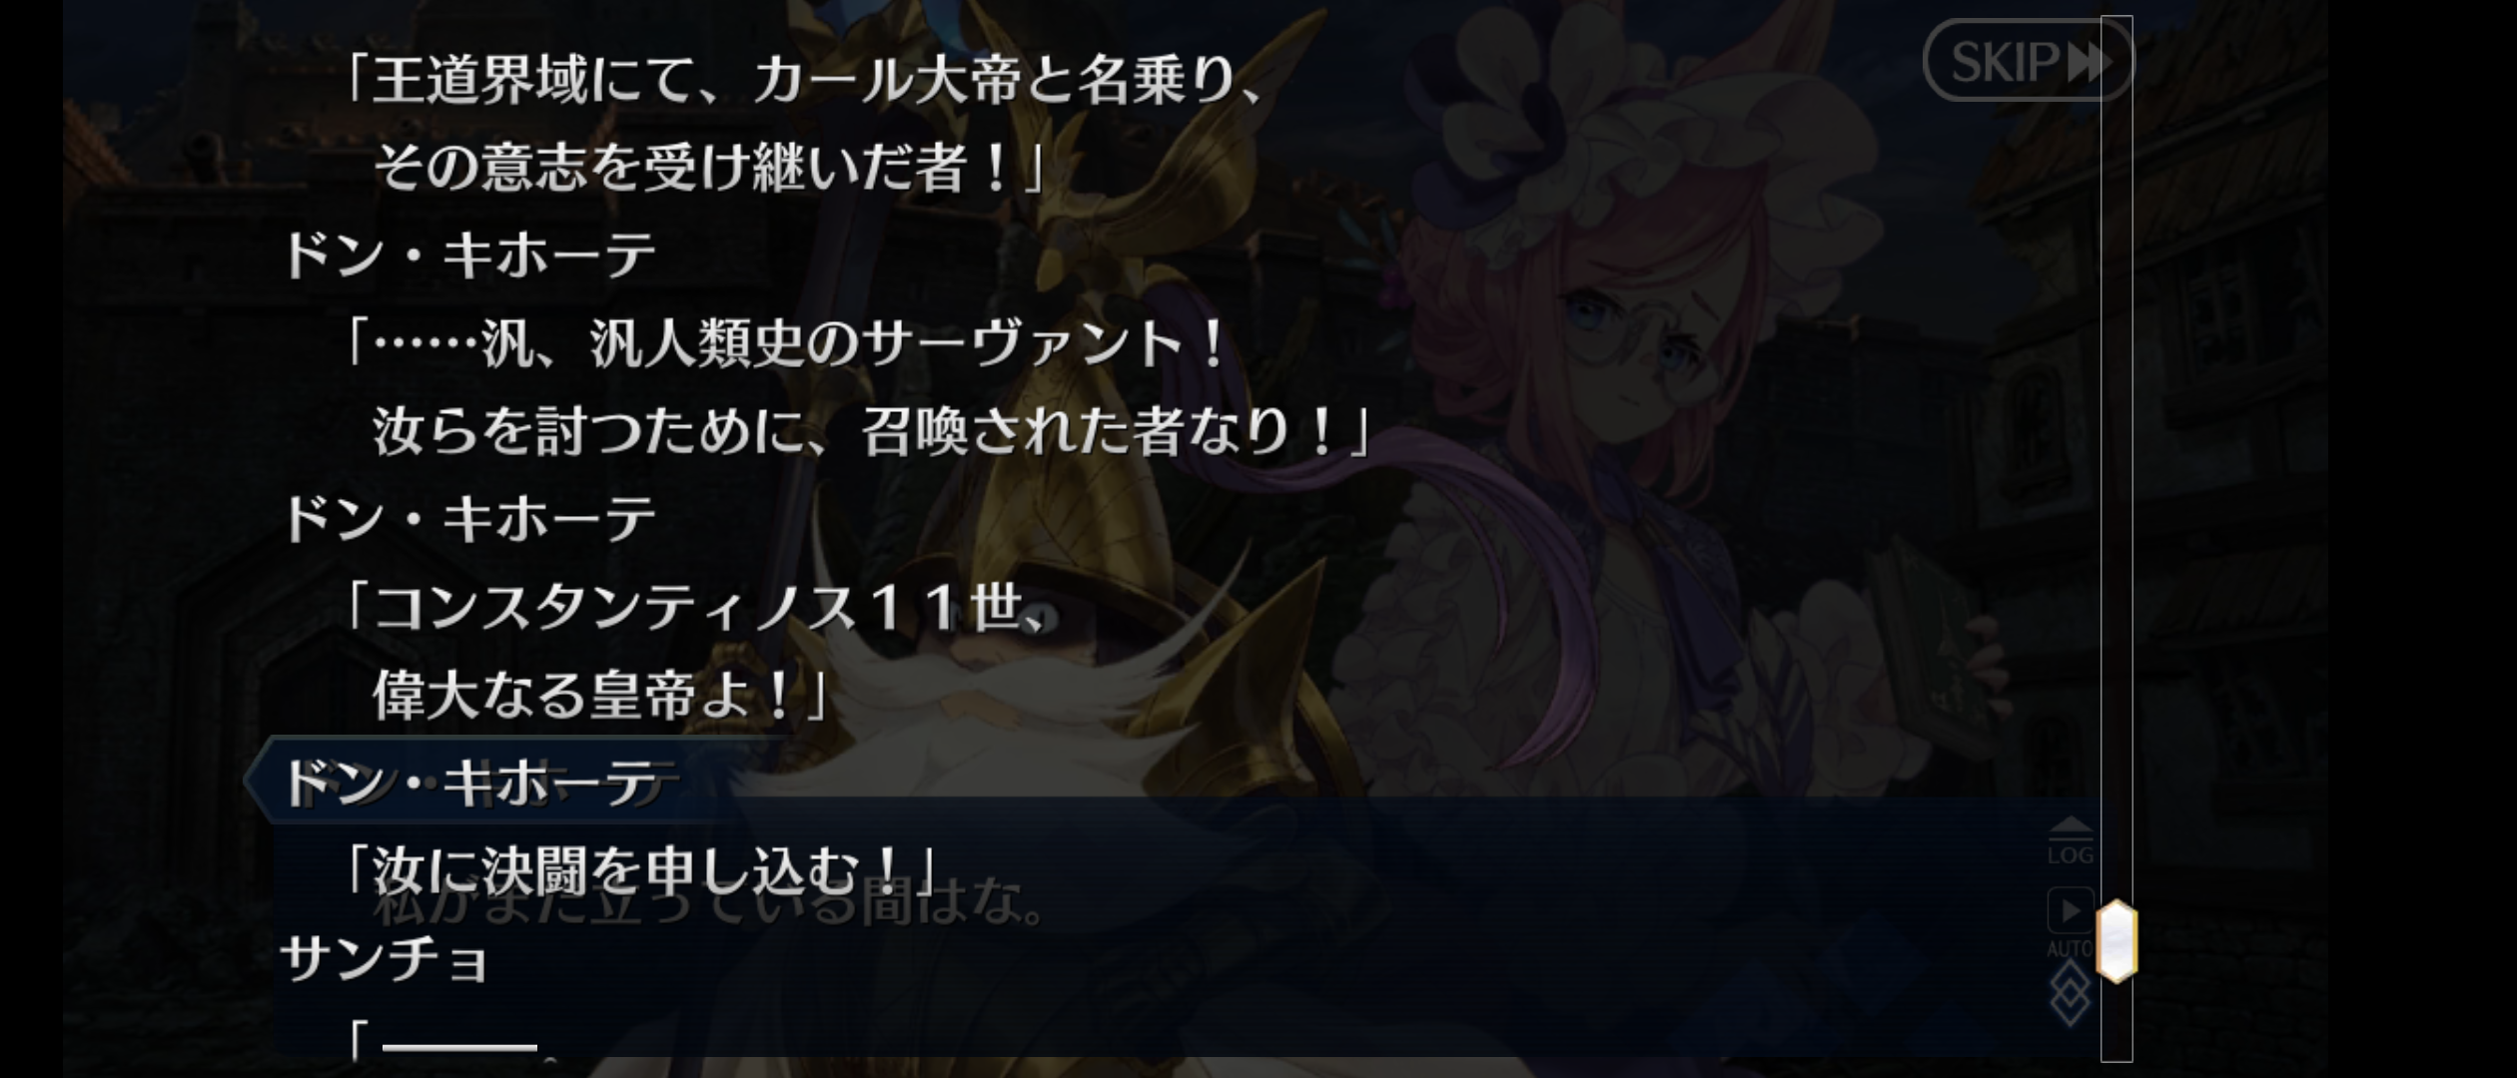The height and width of the screenshot is (1078, 2517).
Task: Tap the double-diamond next-page indicator
Action: click(x=2070, y=993)
